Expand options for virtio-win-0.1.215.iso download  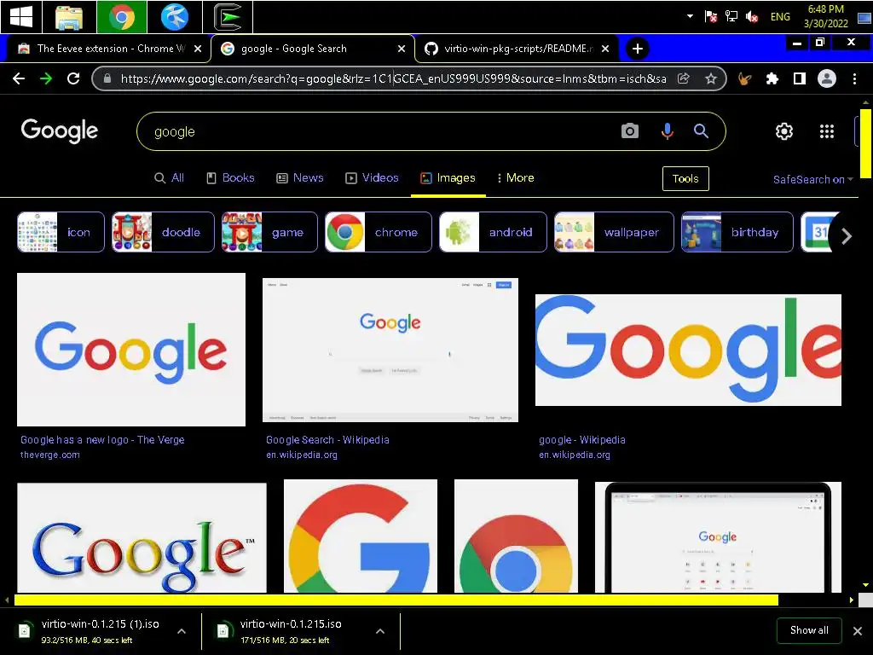[379, 631]
